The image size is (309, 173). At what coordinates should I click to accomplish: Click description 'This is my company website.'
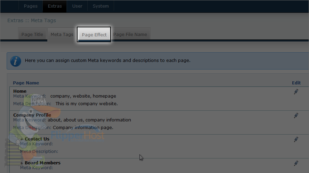tap(87, 103)
